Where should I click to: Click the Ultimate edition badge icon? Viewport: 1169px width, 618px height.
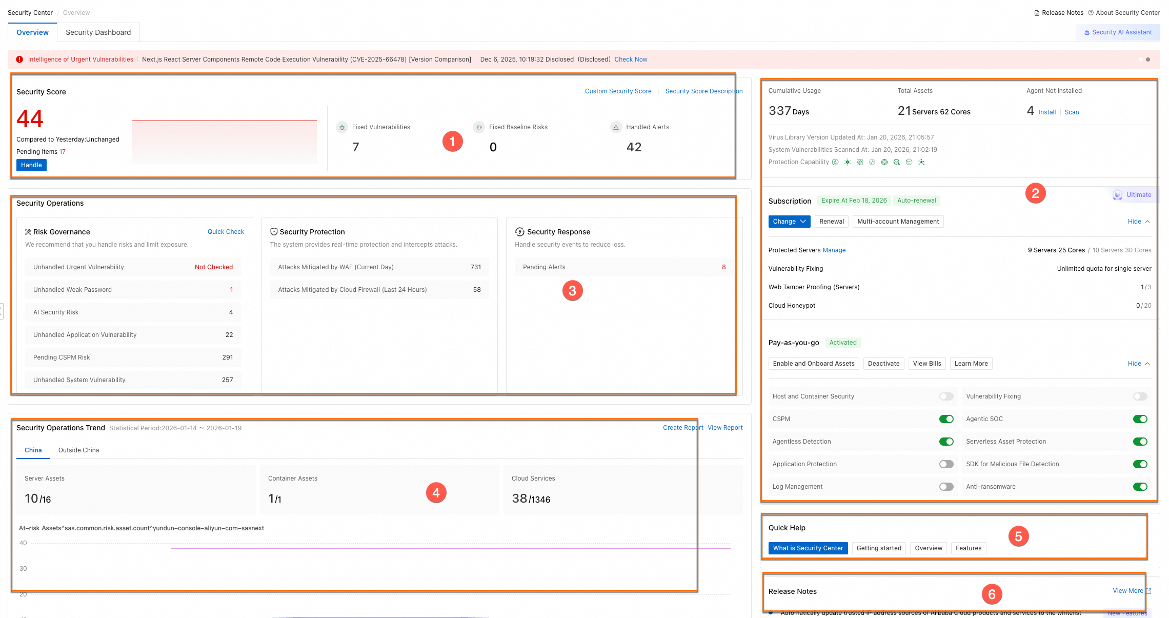[1117, 195]
